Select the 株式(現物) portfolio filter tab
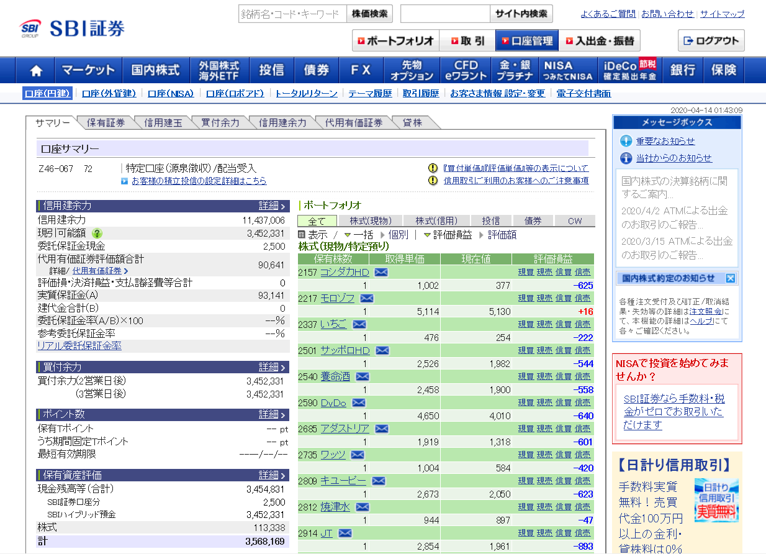The width and height of the screenshot is (766, 554). click(x=370, y=221)
